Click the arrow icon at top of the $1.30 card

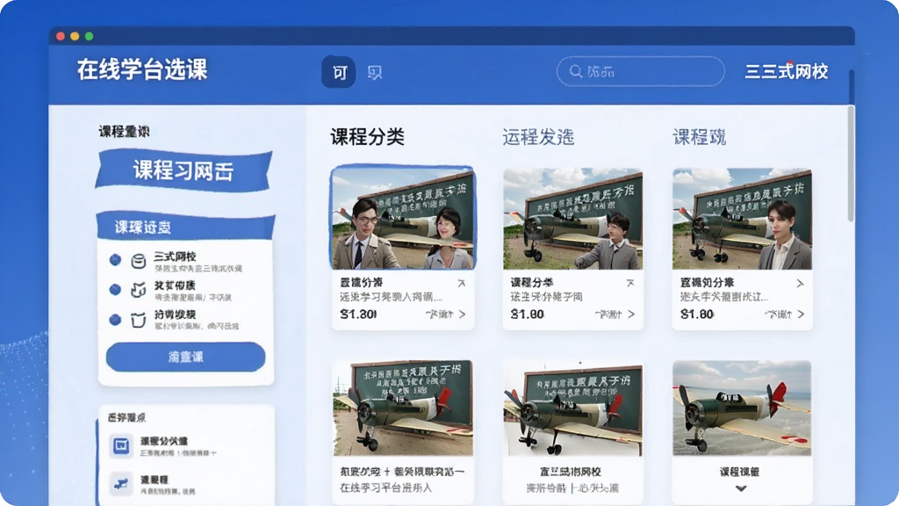(462, 283)
